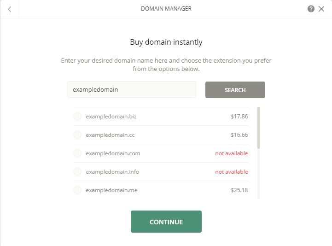Click not available status for exampledomain.info
The image size is (332, 246).
pyautogui.click(x=232, y=172)
